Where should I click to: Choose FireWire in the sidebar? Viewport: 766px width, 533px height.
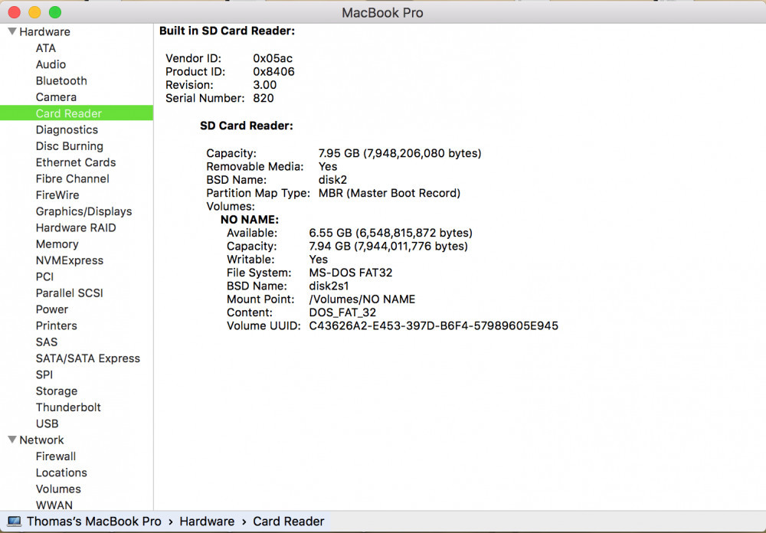pos(57,195)
